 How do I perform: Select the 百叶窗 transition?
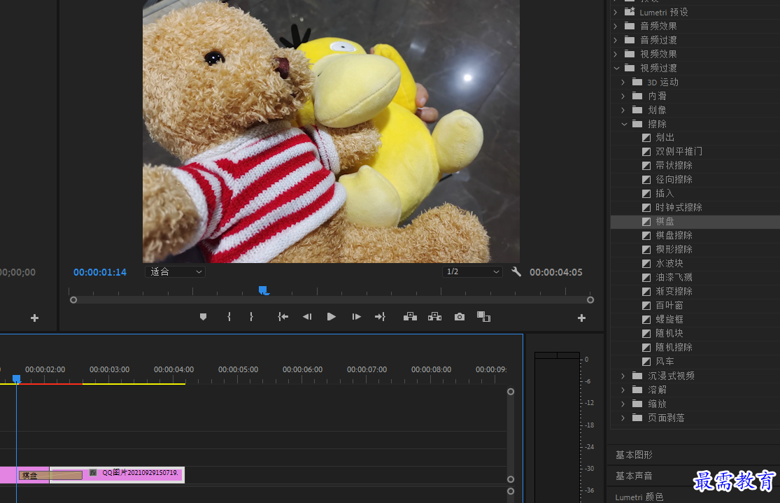(x=669, y=306)
